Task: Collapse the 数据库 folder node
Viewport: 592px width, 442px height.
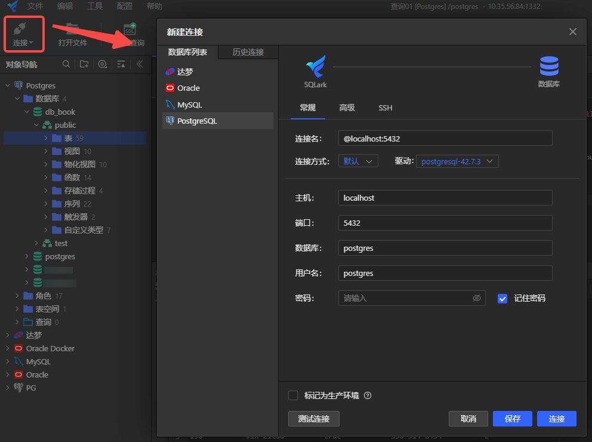Action: point(17,99)
